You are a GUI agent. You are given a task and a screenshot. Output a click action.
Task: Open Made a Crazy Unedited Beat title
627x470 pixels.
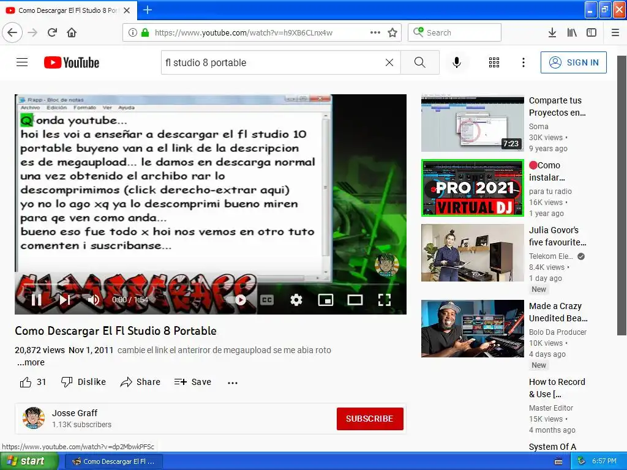(x=558, y=312)
